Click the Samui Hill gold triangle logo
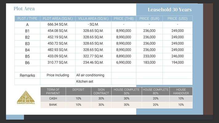Viewport: 219px width, 123px height. tap(26, 97)
